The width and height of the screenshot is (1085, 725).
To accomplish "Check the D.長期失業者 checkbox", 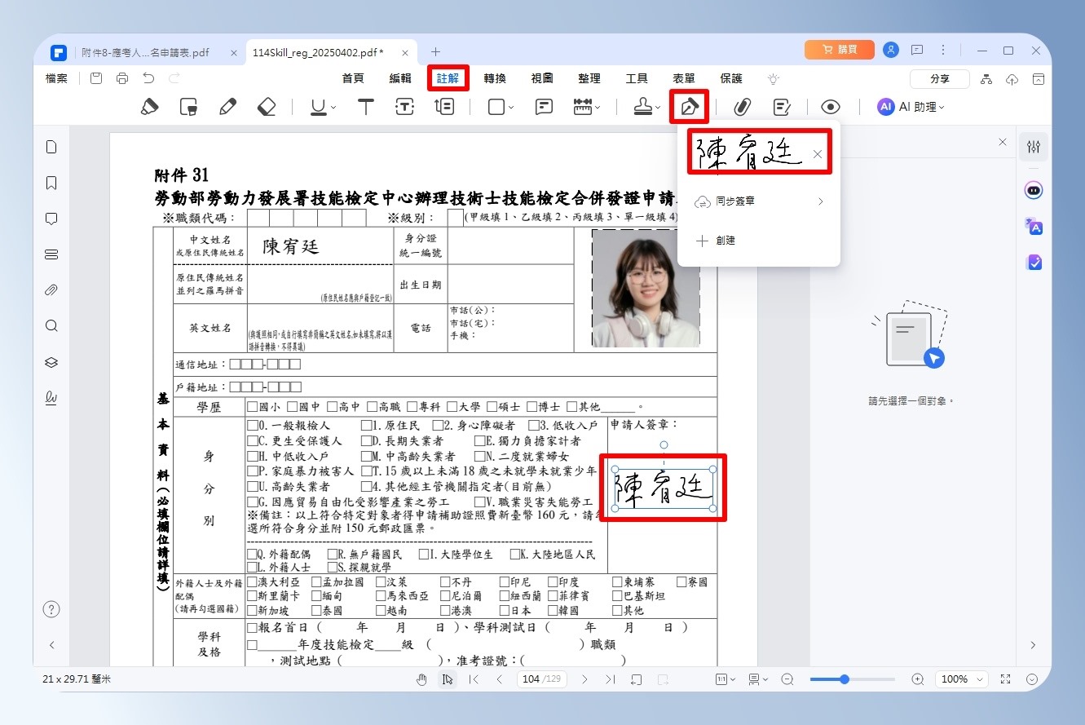I will tap(367, 441).
